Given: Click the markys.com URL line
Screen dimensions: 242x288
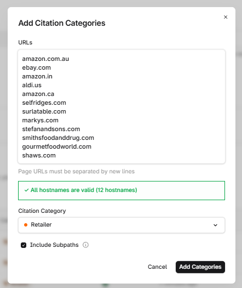Looking at the screenshot, I should pos(40,120).
